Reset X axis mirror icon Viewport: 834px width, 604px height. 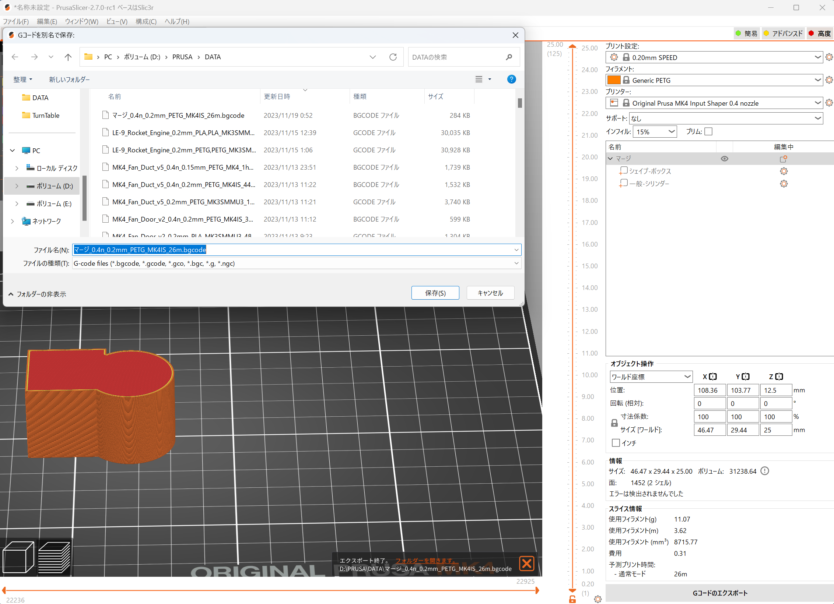tap(713, 377)
